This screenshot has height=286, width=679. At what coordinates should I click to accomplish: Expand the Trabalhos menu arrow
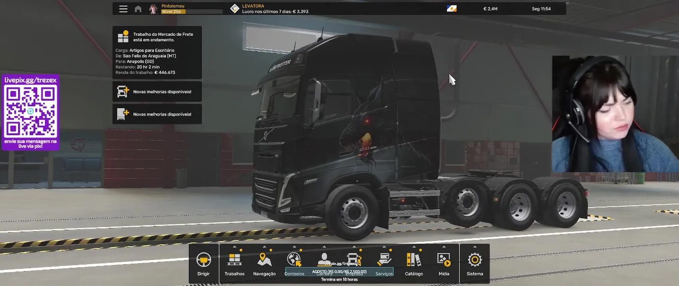[234, 247]
